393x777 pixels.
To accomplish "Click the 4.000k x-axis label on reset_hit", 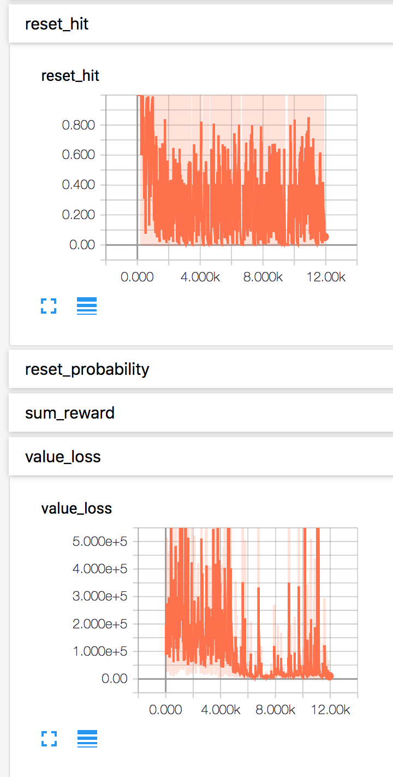I will tap(200, 277).
